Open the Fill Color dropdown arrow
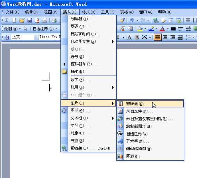This screenshot has width=197, height=178. click(x=145, y=29)
